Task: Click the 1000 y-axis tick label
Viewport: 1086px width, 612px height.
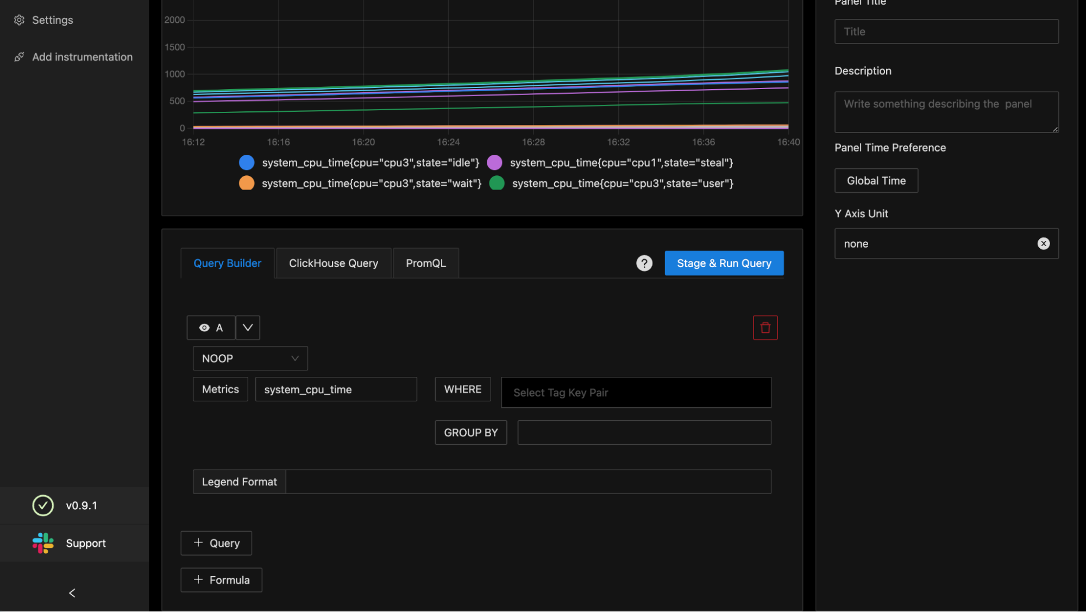Action: click(x=175, y=74)
